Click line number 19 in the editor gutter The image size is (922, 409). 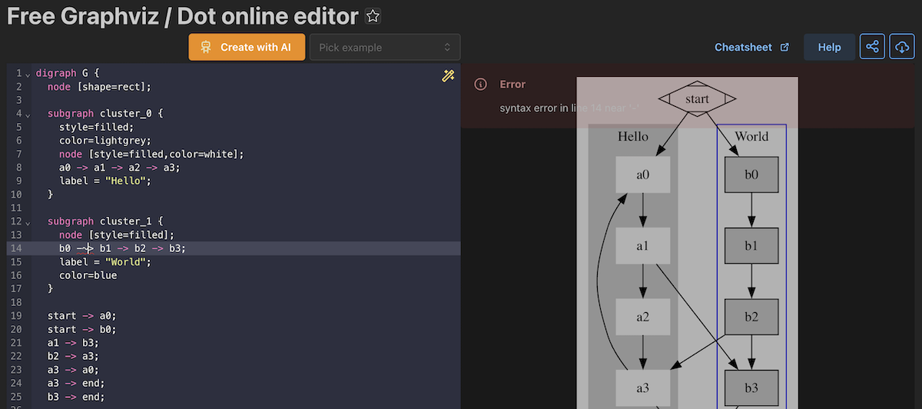tap(16, 315)
